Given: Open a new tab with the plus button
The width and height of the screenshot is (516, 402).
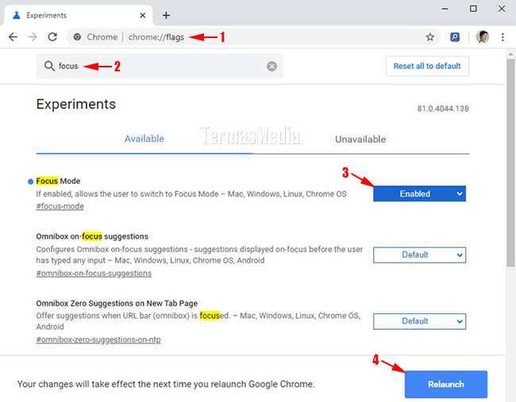Looking at the screenshot, I should click(166, 15).
